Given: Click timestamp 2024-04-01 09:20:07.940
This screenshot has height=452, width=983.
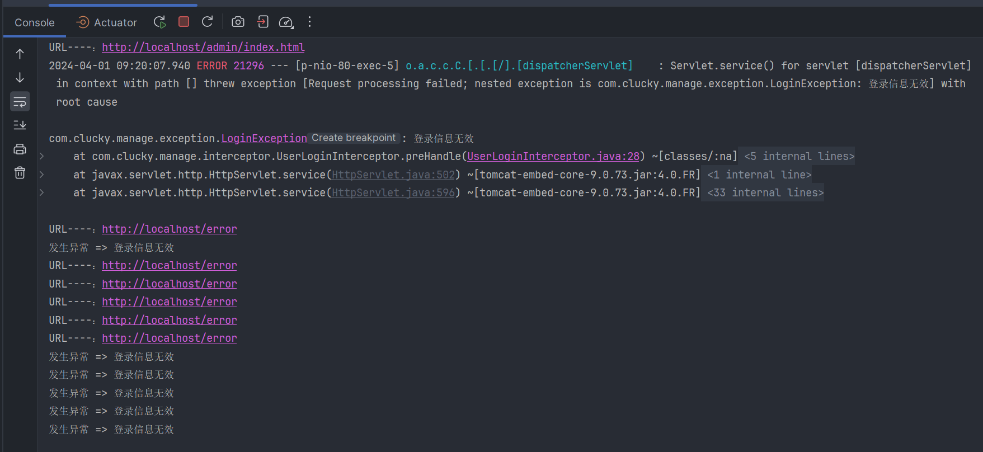Looking at the screenshot, I should pyautogui.click(x=119, y=66).
